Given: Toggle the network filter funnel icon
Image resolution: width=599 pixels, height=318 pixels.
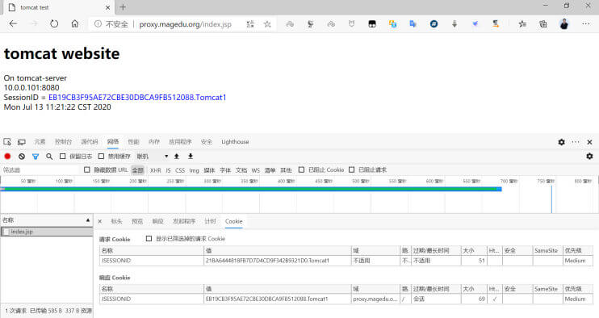Looking at the screenshot, I should coord(36,156).
